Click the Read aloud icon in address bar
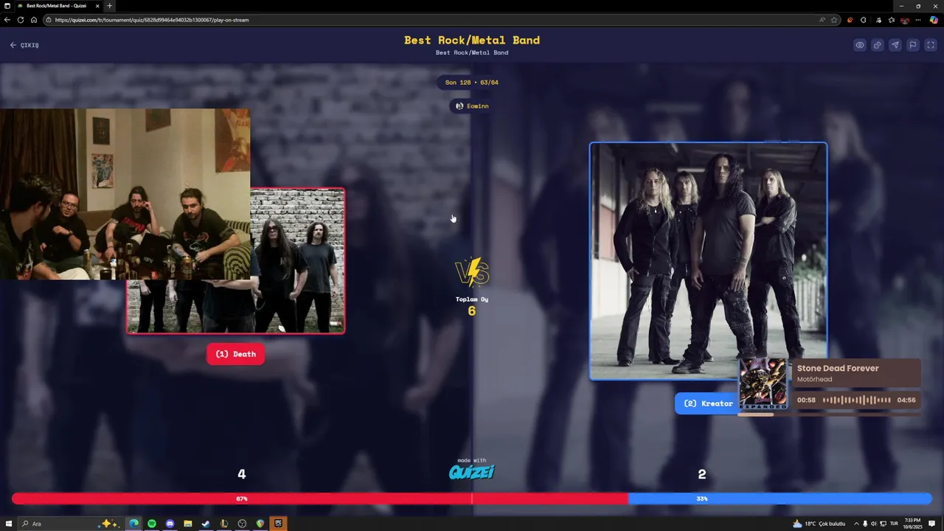Image resolution: width=944 pixels, height=531 pixels. 822,20
